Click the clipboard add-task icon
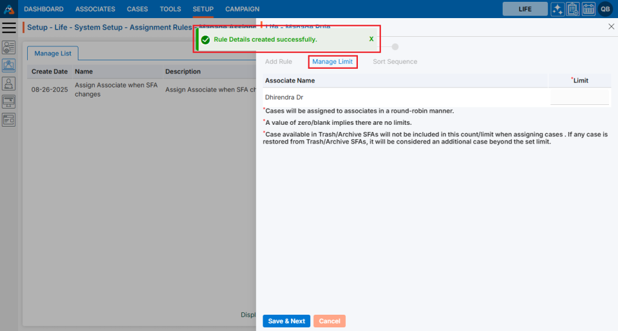This screenshot has width=618, height=331. 573,9
